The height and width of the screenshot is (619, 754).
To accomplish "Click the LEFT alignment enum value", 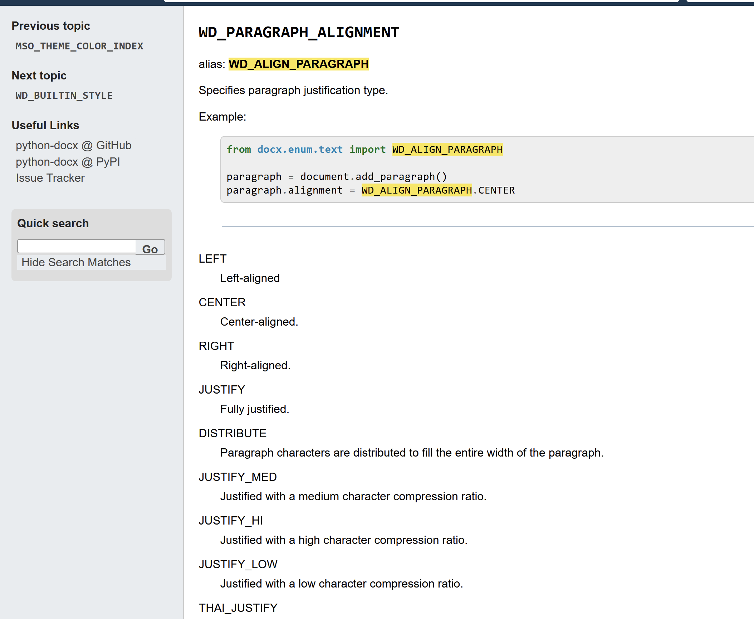I will click(x=212, y=258).
